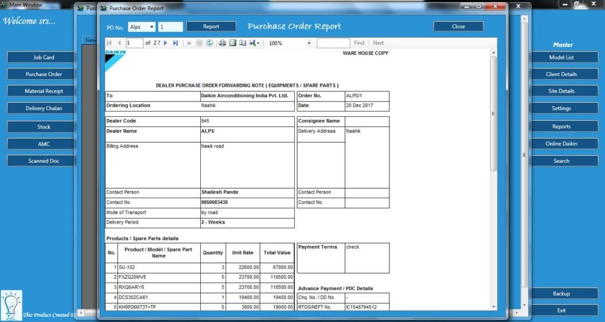Open Delivery Chalan in Main Window

(x=42, y=109)
